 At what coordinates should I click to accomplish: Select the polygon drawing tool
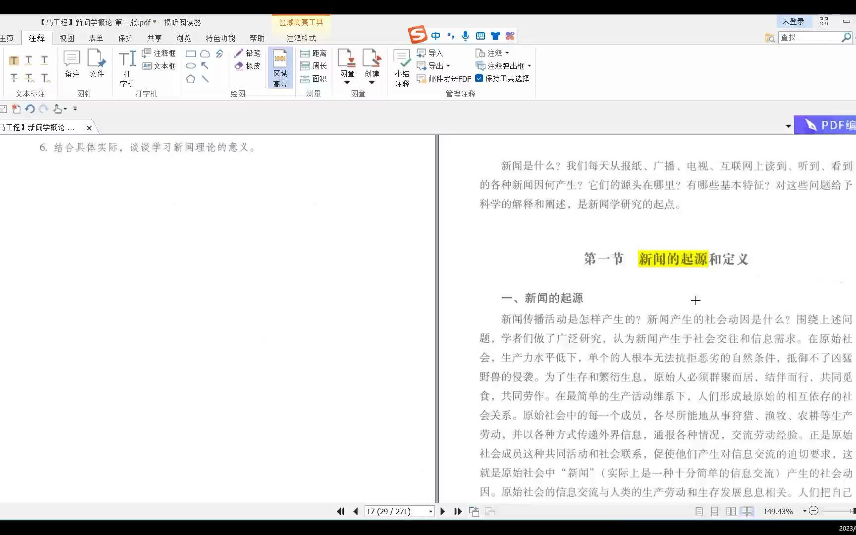coord(191,79)
